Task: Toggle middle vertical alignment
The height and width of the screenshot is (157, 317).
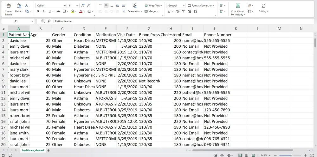Action: click(106, 5)
